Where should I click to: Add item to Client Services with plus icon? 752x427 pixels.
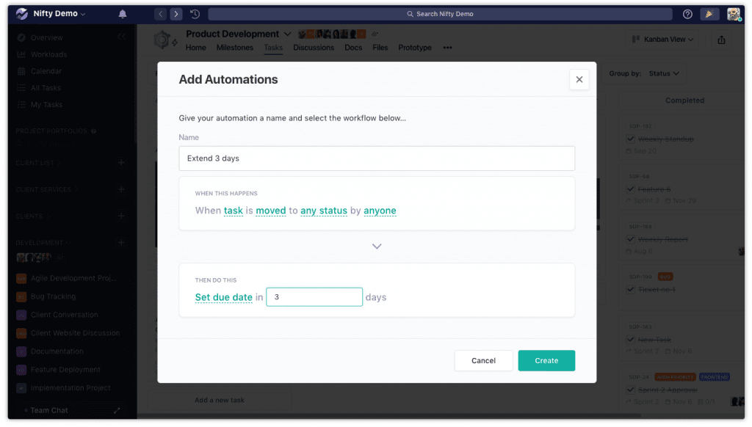point(121,189)
